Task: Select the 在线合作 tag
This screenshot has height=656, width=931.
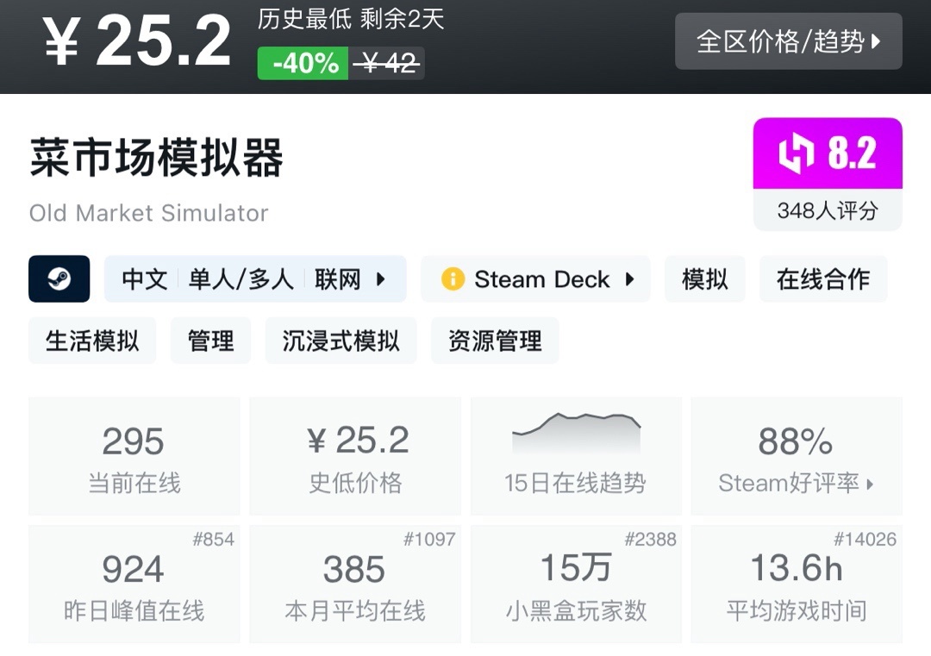Action: click(x=822, y=279)
